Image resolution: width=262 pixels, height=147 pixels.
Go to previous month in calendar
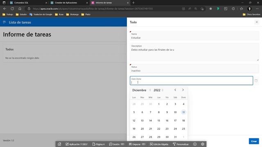point(175,90)
